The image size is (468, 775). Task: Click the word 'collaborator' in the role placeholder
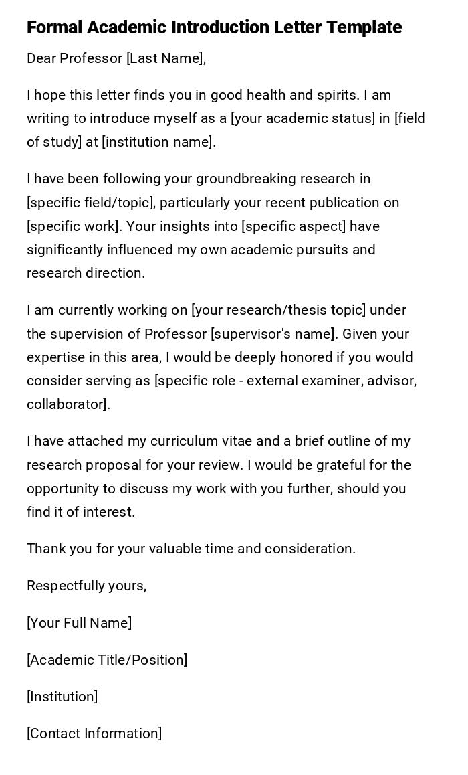tap(66, 404)
